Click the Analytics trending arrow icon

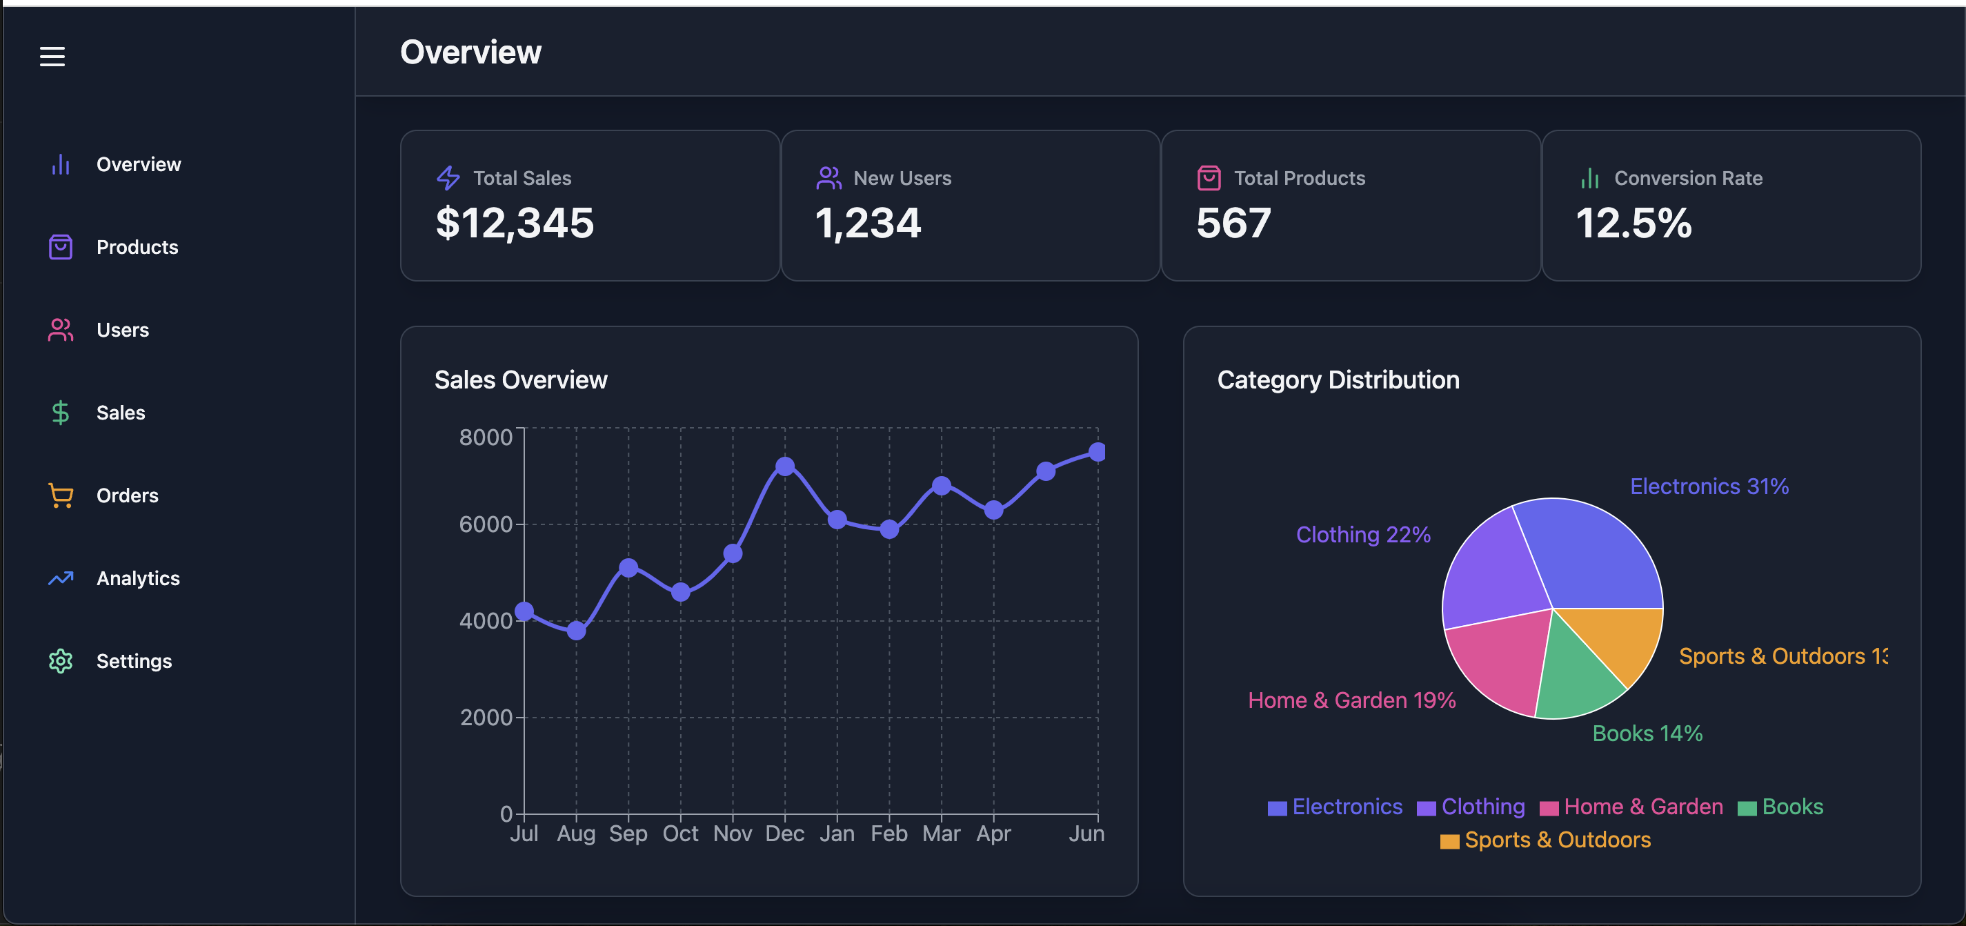[60, 578]
